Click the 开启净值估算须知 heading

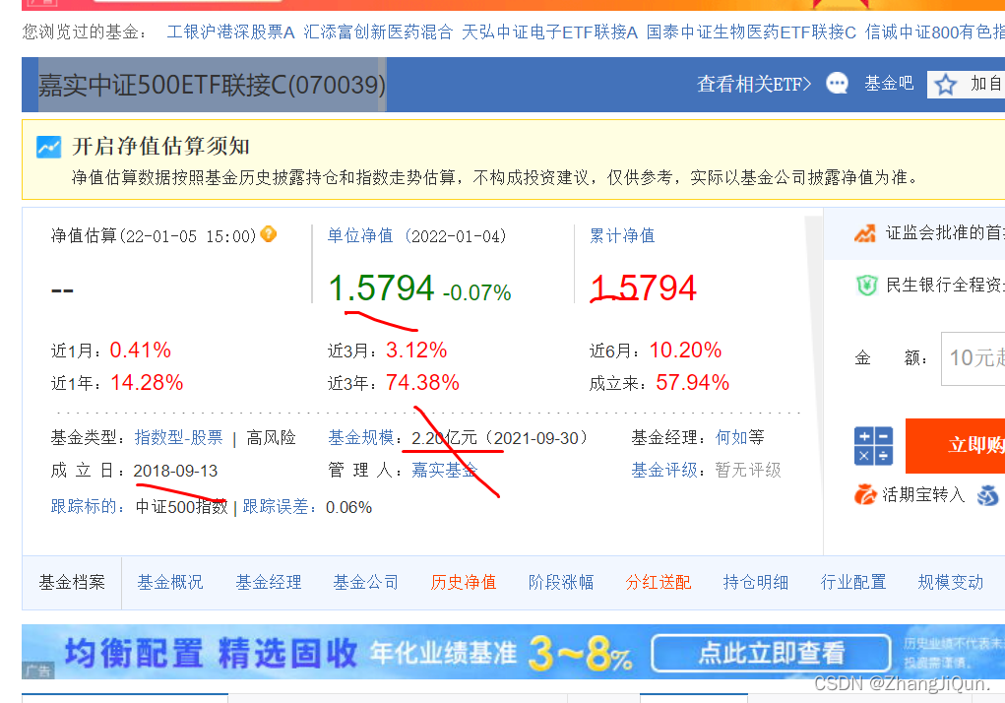tap(160, 146)
